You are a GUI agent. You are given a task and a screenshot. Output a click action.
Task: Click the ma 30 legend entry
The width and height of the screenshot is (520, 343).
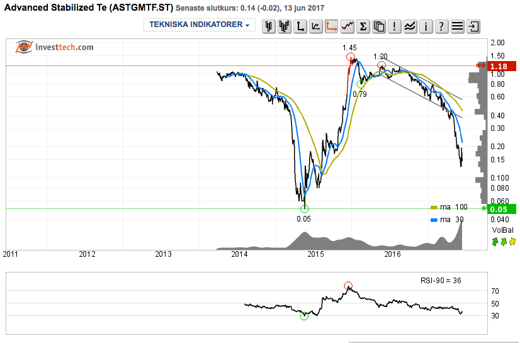pyautogui.click(x=447, y=220)
